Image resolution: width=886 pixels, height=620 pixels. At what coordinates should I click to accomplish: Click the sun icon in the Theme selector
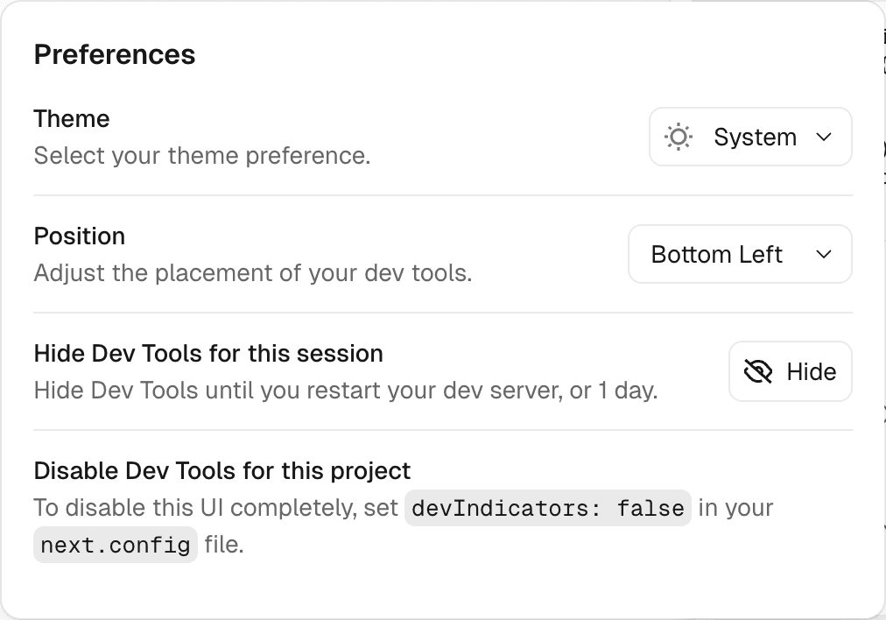(678, 137)
